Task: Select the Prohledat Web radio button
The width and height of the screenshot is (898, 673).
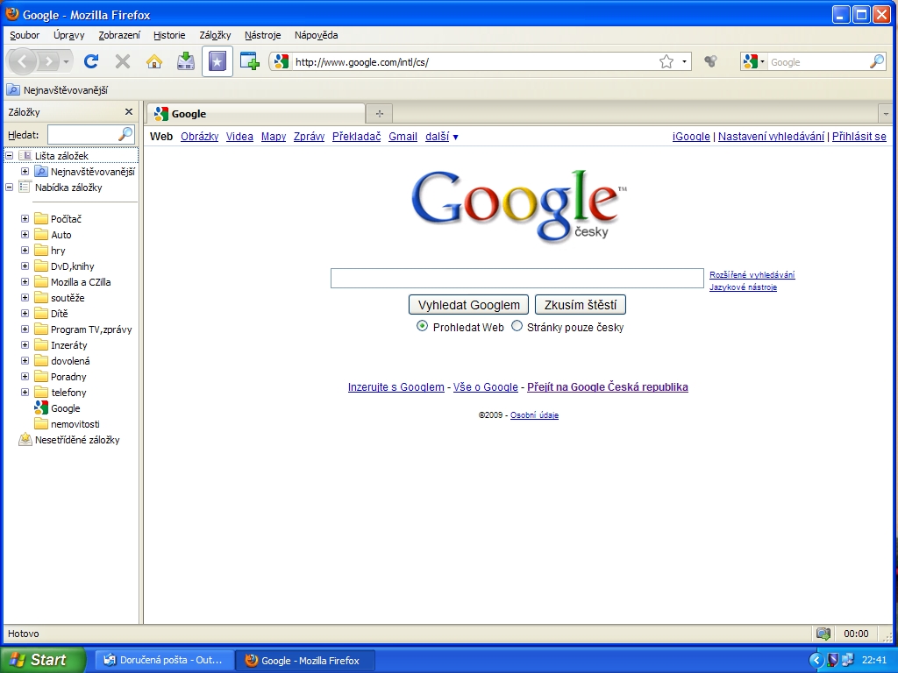Action: (x=422, y=326)
